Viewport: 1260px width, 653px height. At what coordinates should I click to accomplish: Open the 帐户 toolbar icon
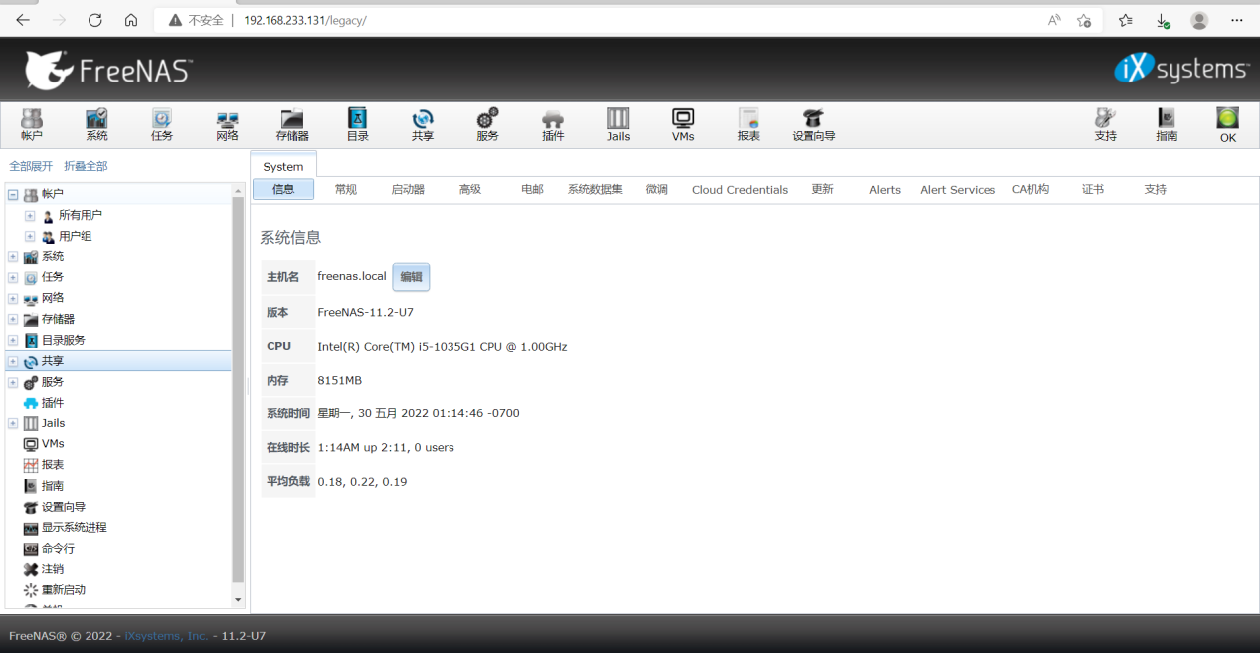32,125
